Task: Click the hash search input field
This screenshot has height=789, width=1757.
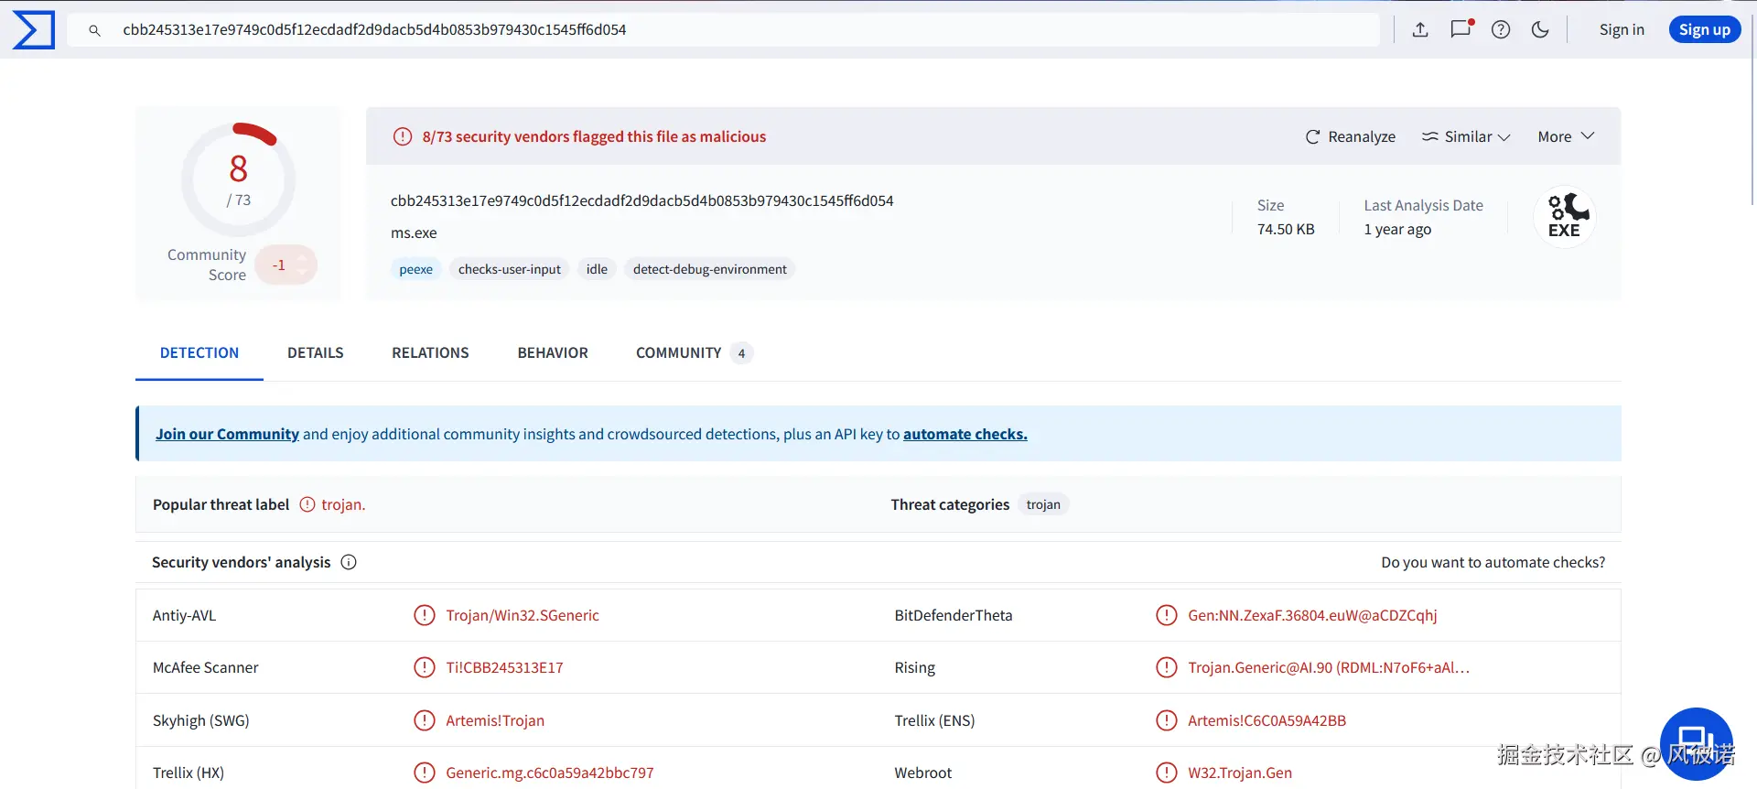Action: [x=732, y=29]
